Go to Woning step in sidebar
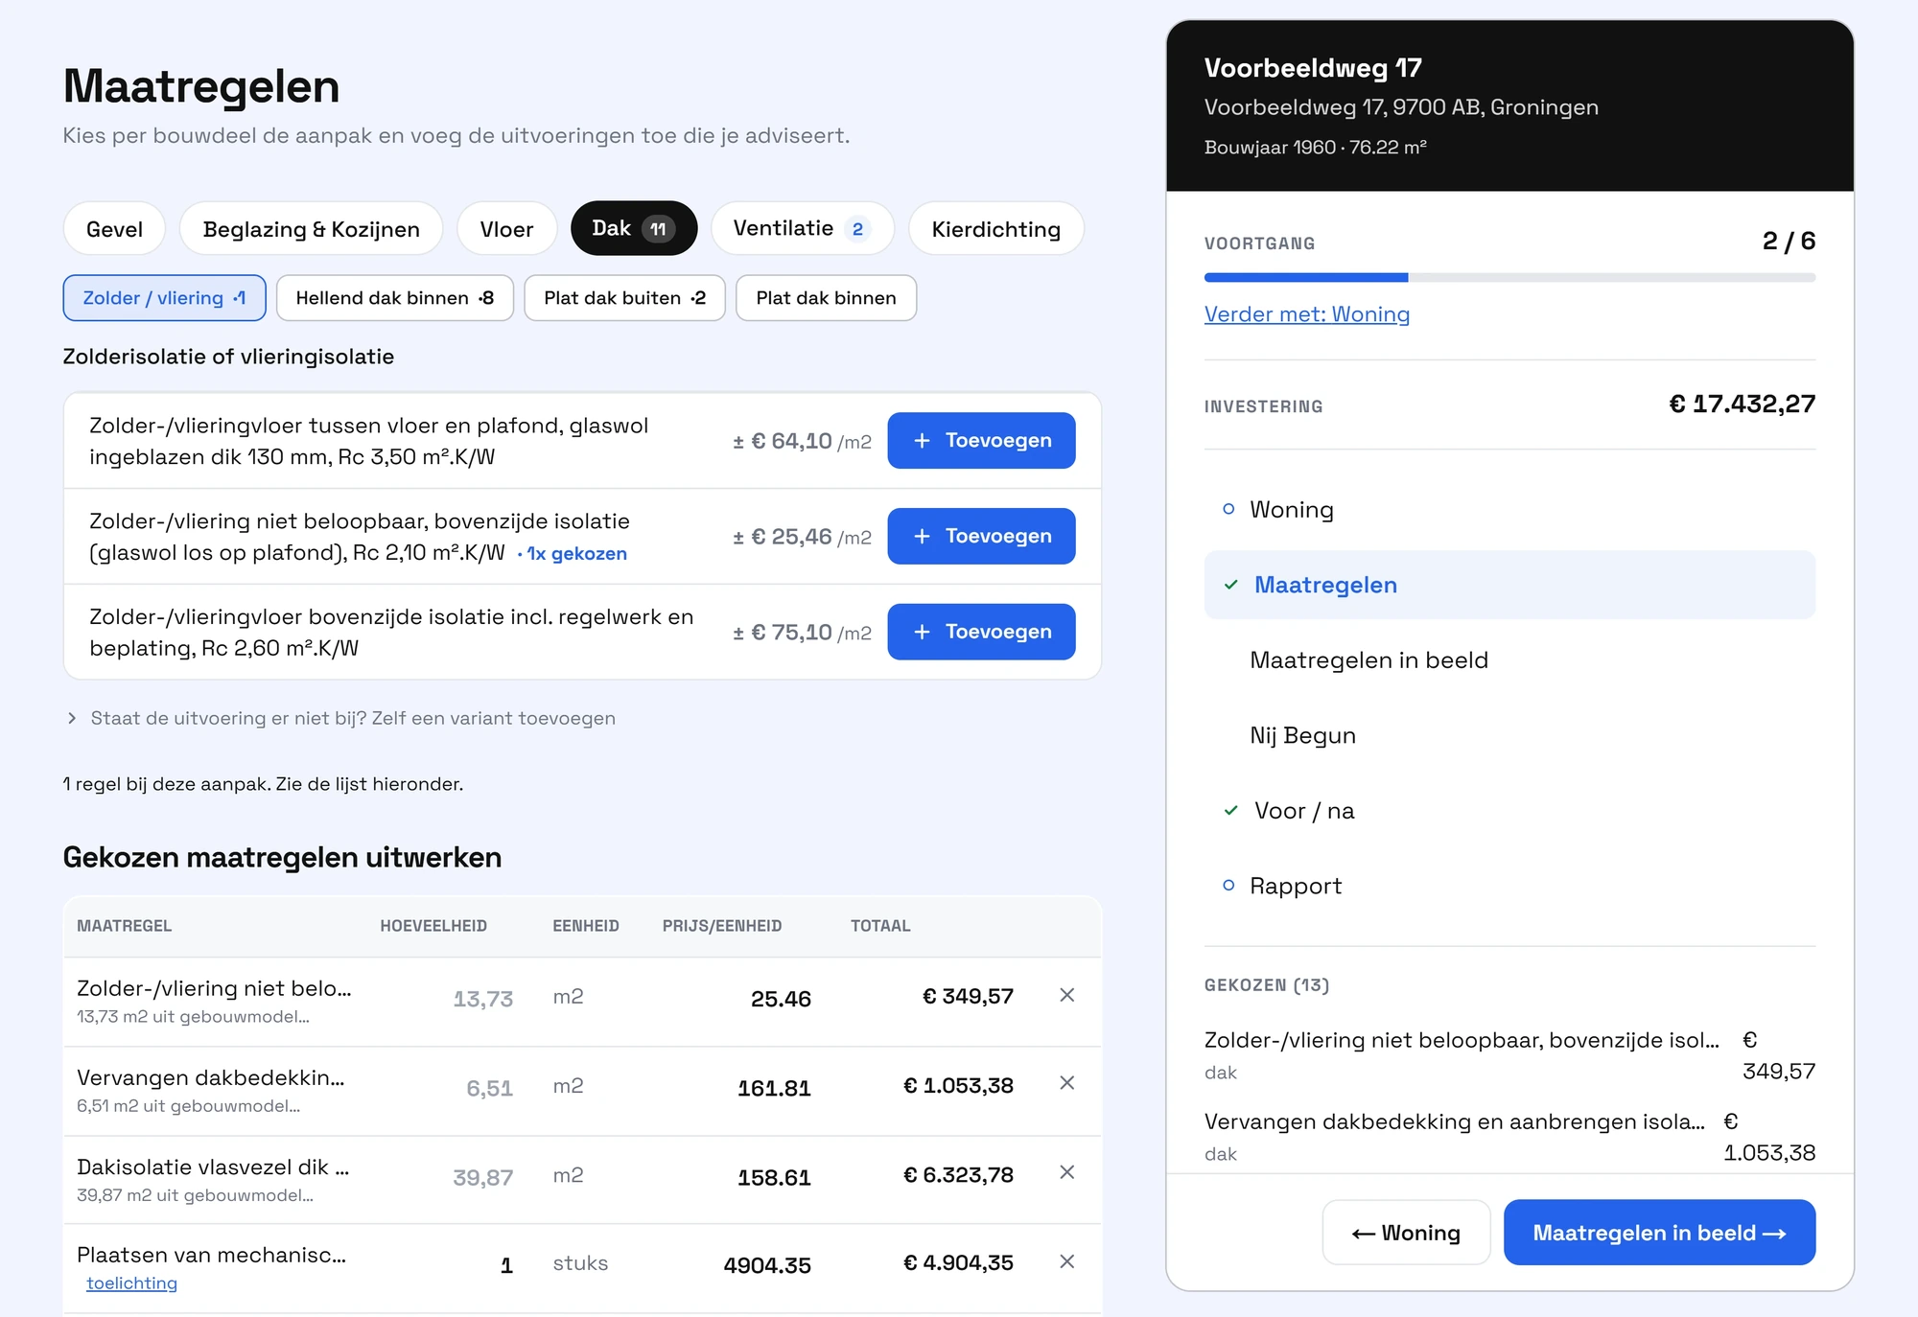The height and width of the screenshot is (1317, 1918). coord(1509,510)
